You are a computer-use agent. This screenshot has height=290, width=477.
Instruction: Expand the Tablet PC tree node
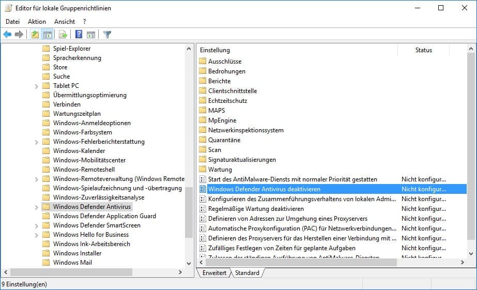[37, 86]
